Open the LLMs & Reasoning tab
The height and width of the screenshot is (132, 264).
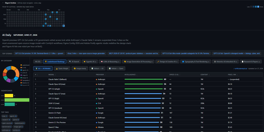click(110, 62)
